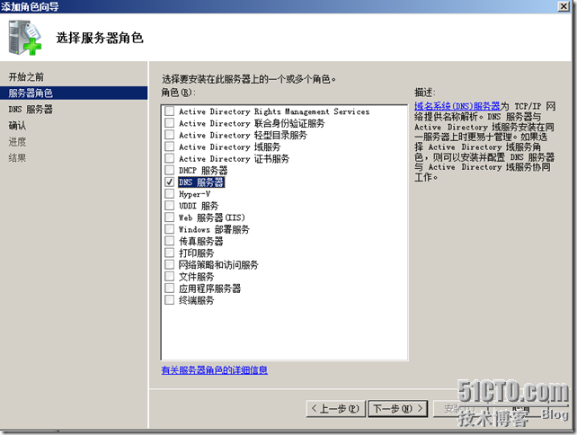Select the Windows 部署服务 label
577x435 pixels.
coord(214,229)
